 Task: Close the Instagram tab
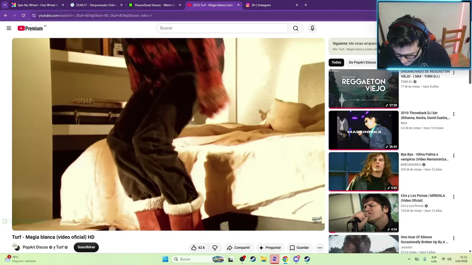(x=297, y=5)
